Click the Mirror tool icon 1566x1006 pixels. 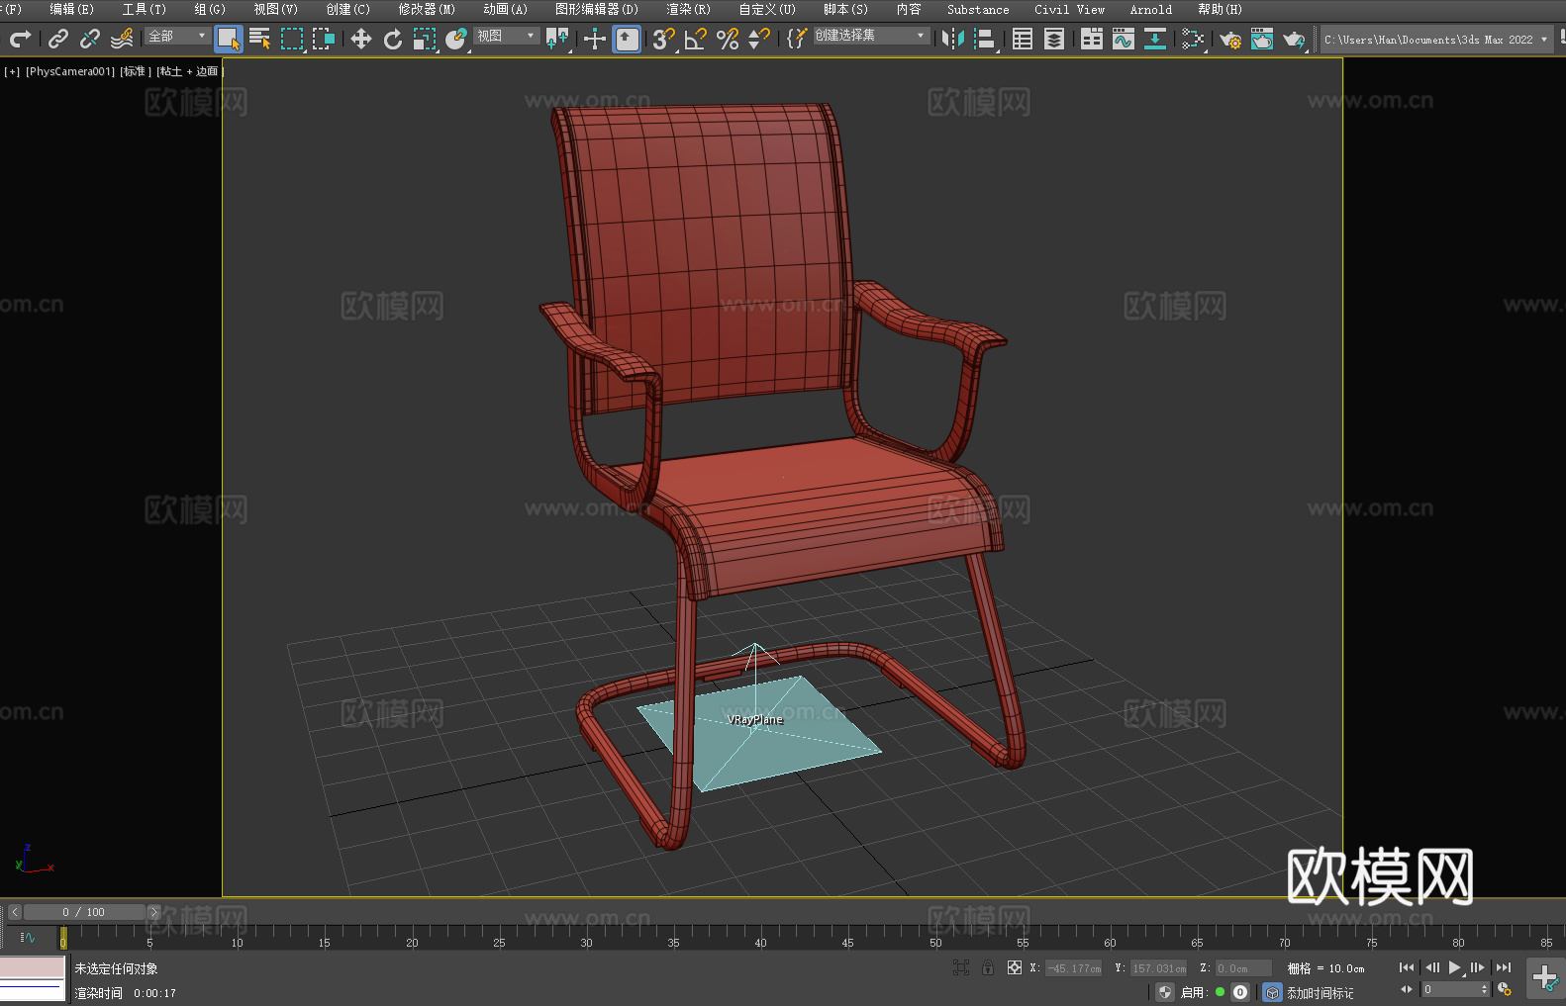click(x=953, y=39)
